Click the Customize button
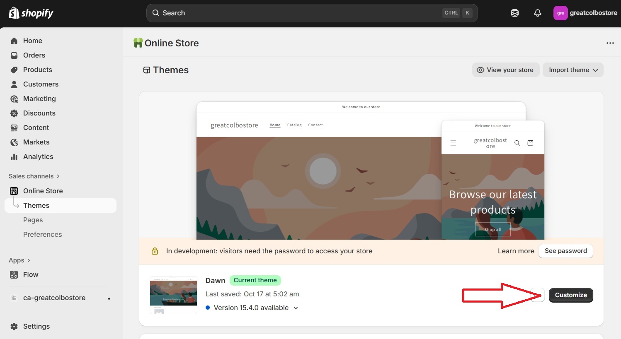Viewport: 621px width, 339px height. (570, 295)
